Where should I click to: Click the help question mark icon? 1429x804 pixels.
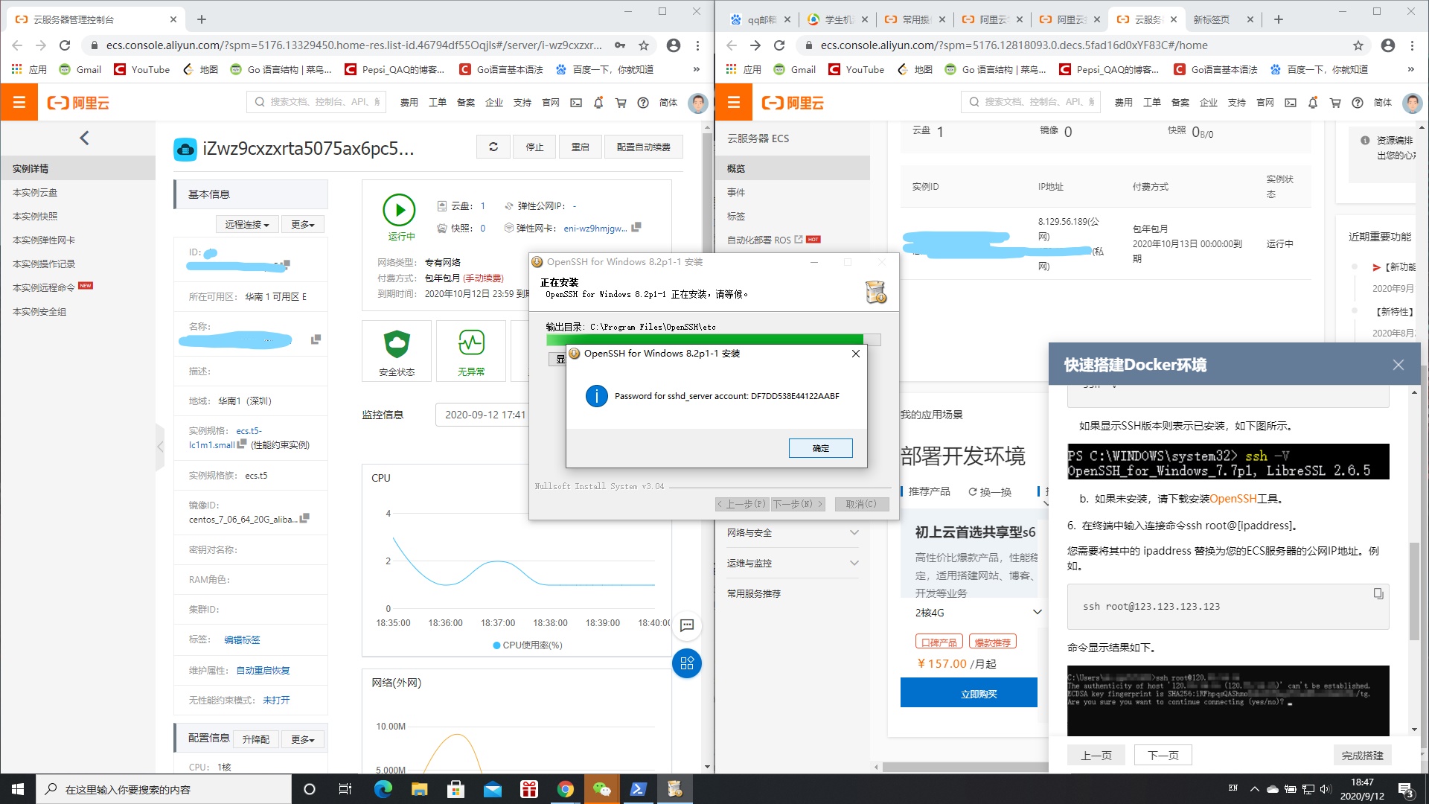point(642,102)
